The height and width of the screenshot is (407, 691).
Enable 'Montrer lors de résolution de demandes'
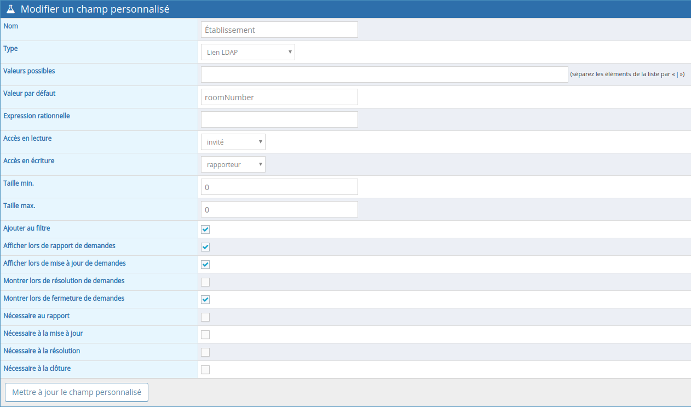pos(205,282)
